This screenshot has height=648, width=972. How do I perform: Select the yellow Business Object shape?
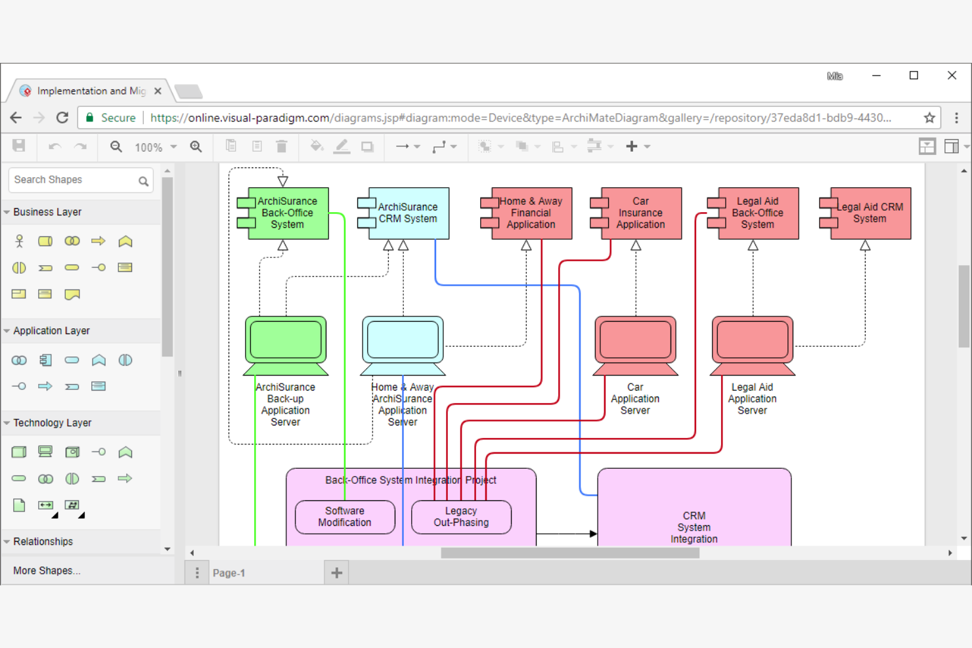(x=125, y=268)
